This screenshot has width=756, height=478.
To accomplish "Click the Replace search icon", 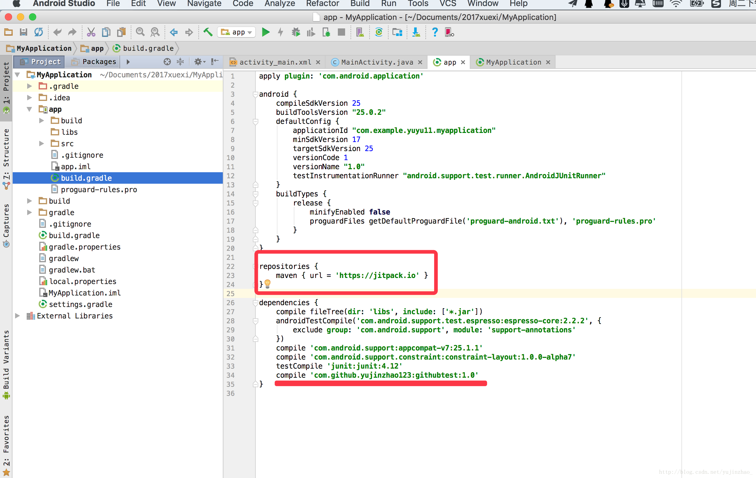I will [155, 32].
